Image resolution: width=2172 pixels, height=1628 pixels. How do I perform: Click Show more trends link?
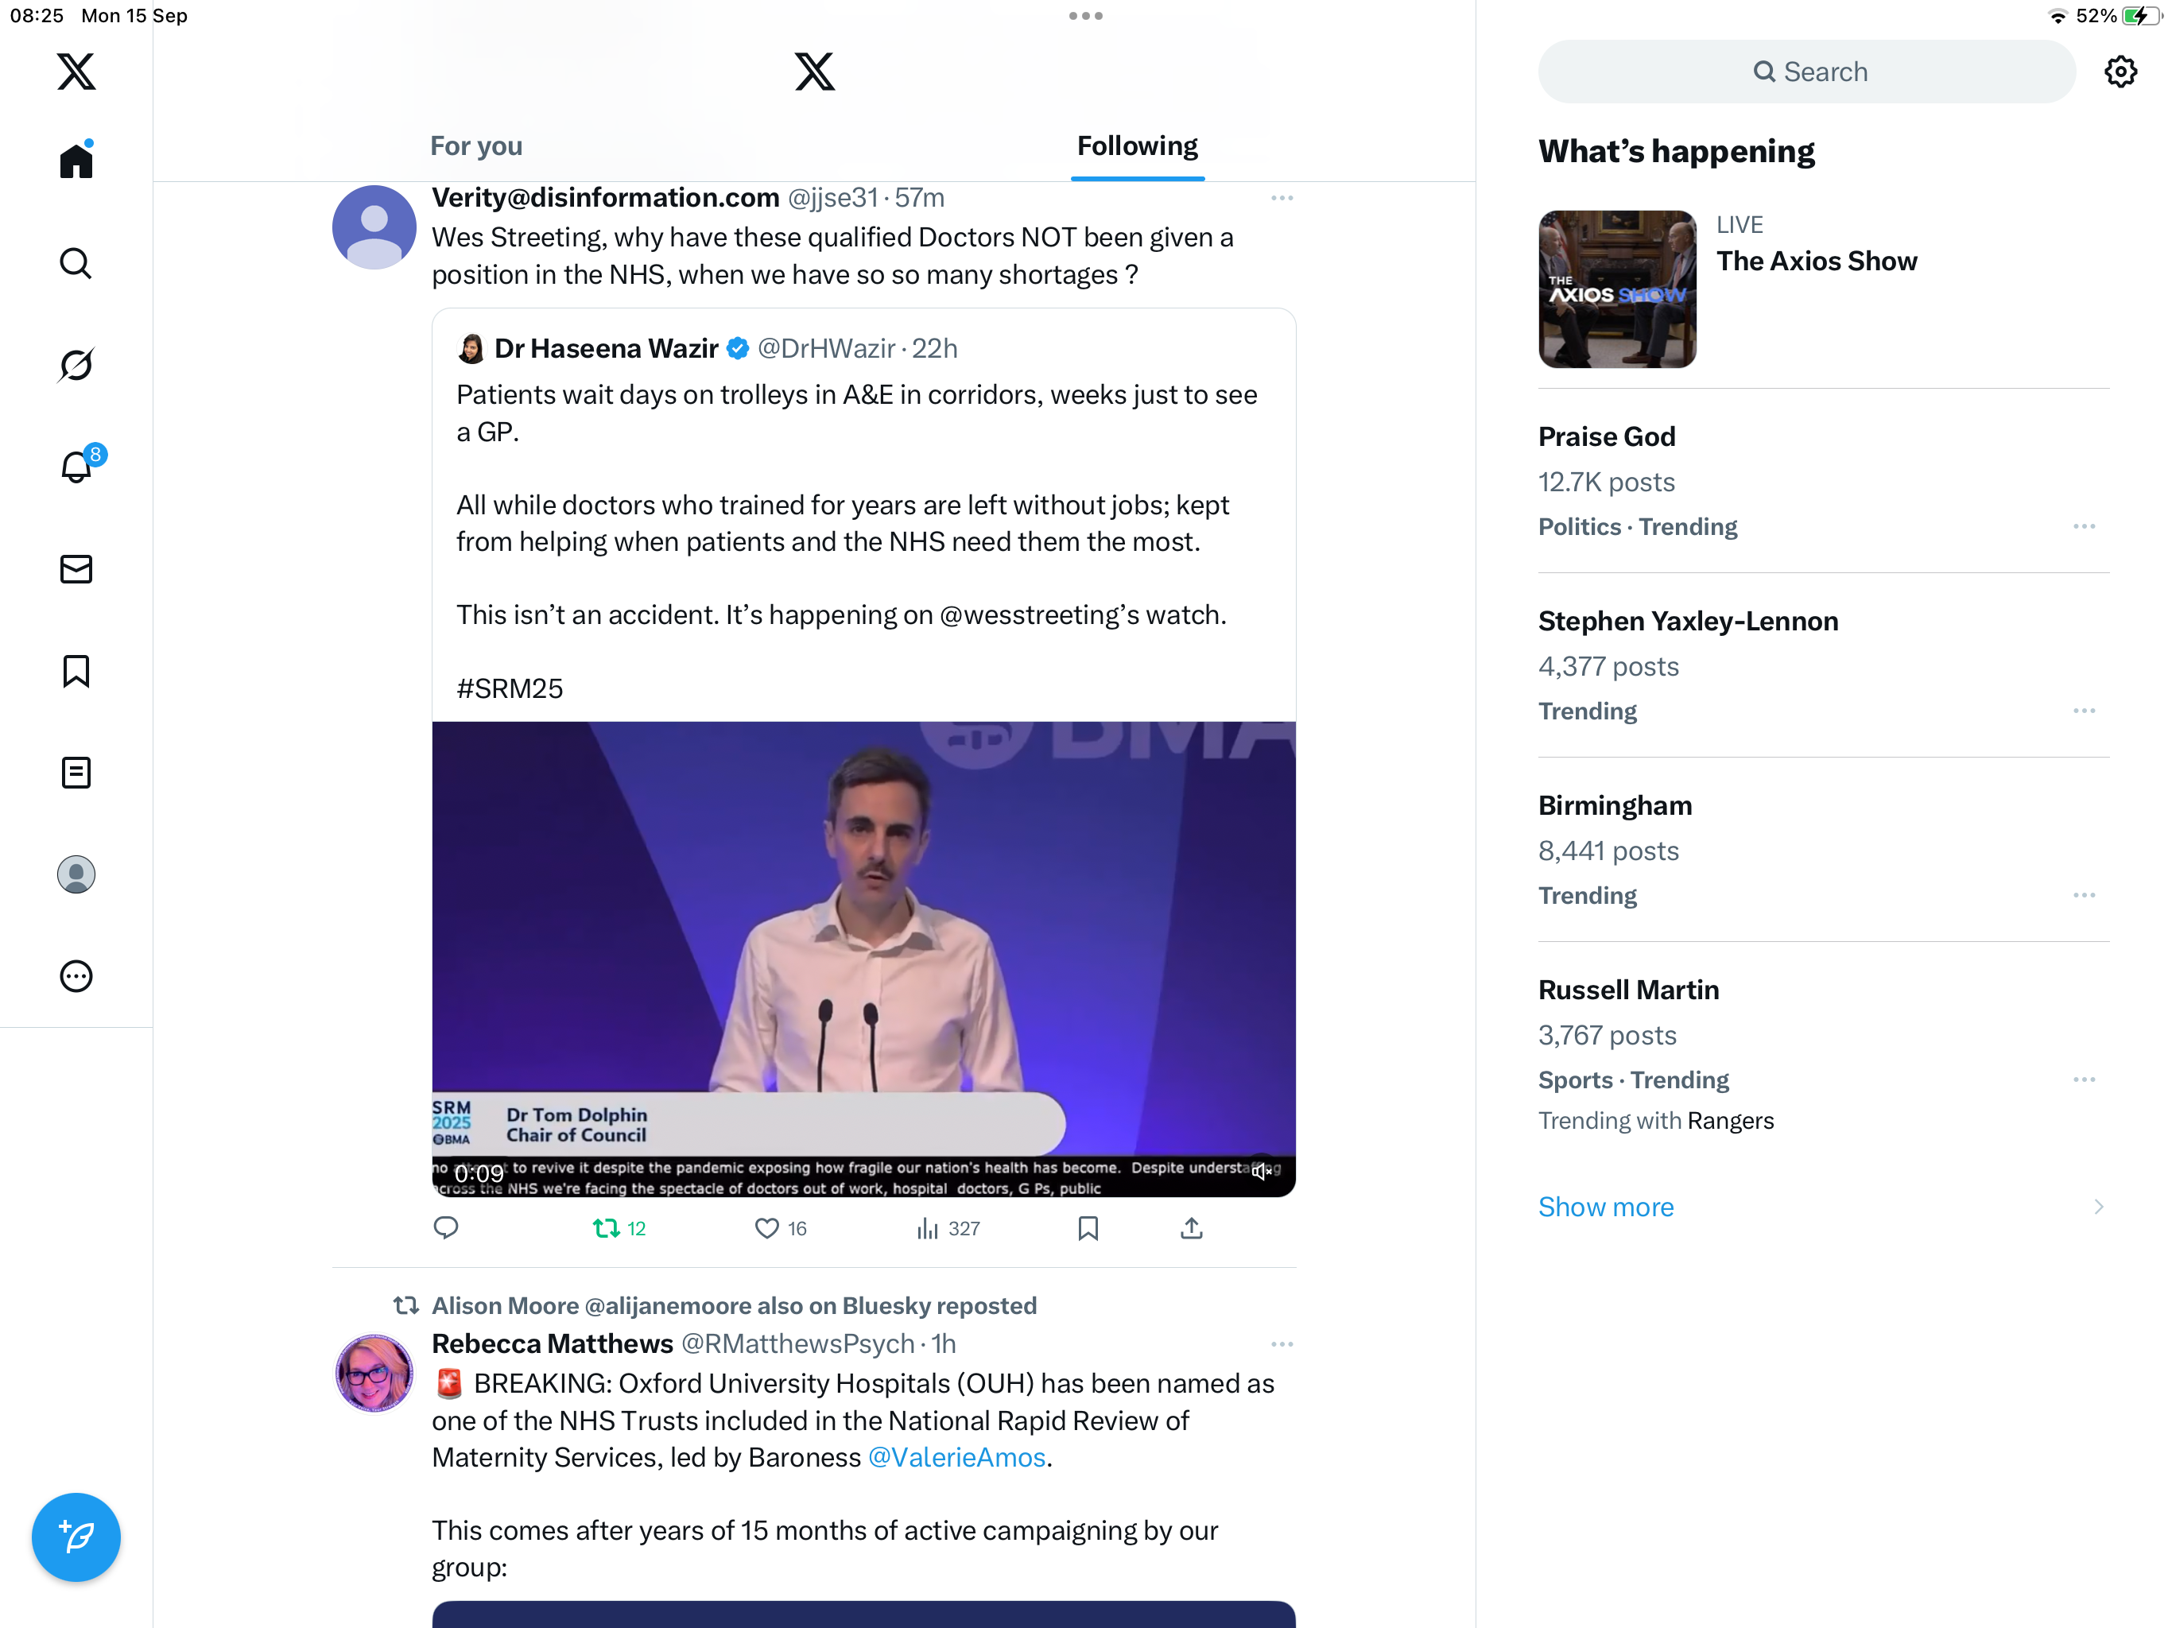pos(1605,1207)
